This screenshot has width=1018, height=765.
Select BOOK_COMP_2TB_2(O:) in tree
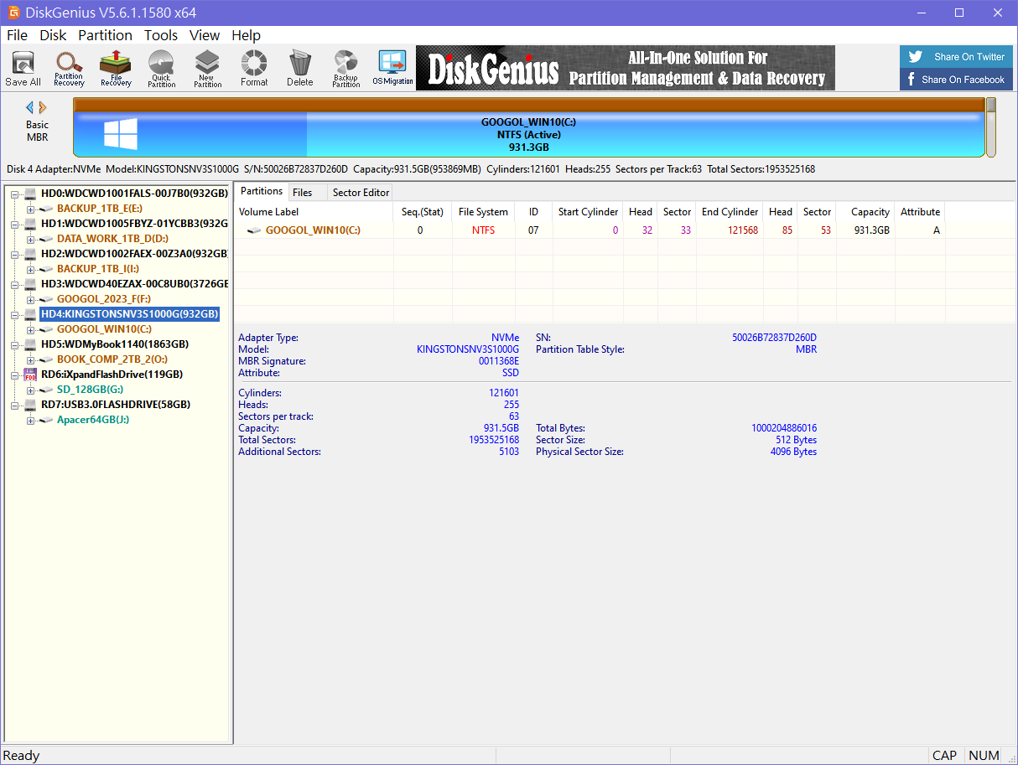(x=112, y=359)
